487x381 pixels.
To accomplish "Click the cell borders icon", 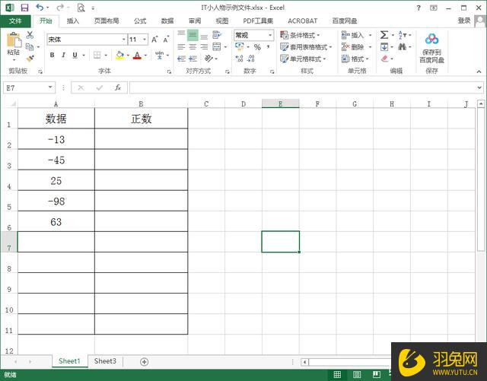I will (x=97, y=56).
